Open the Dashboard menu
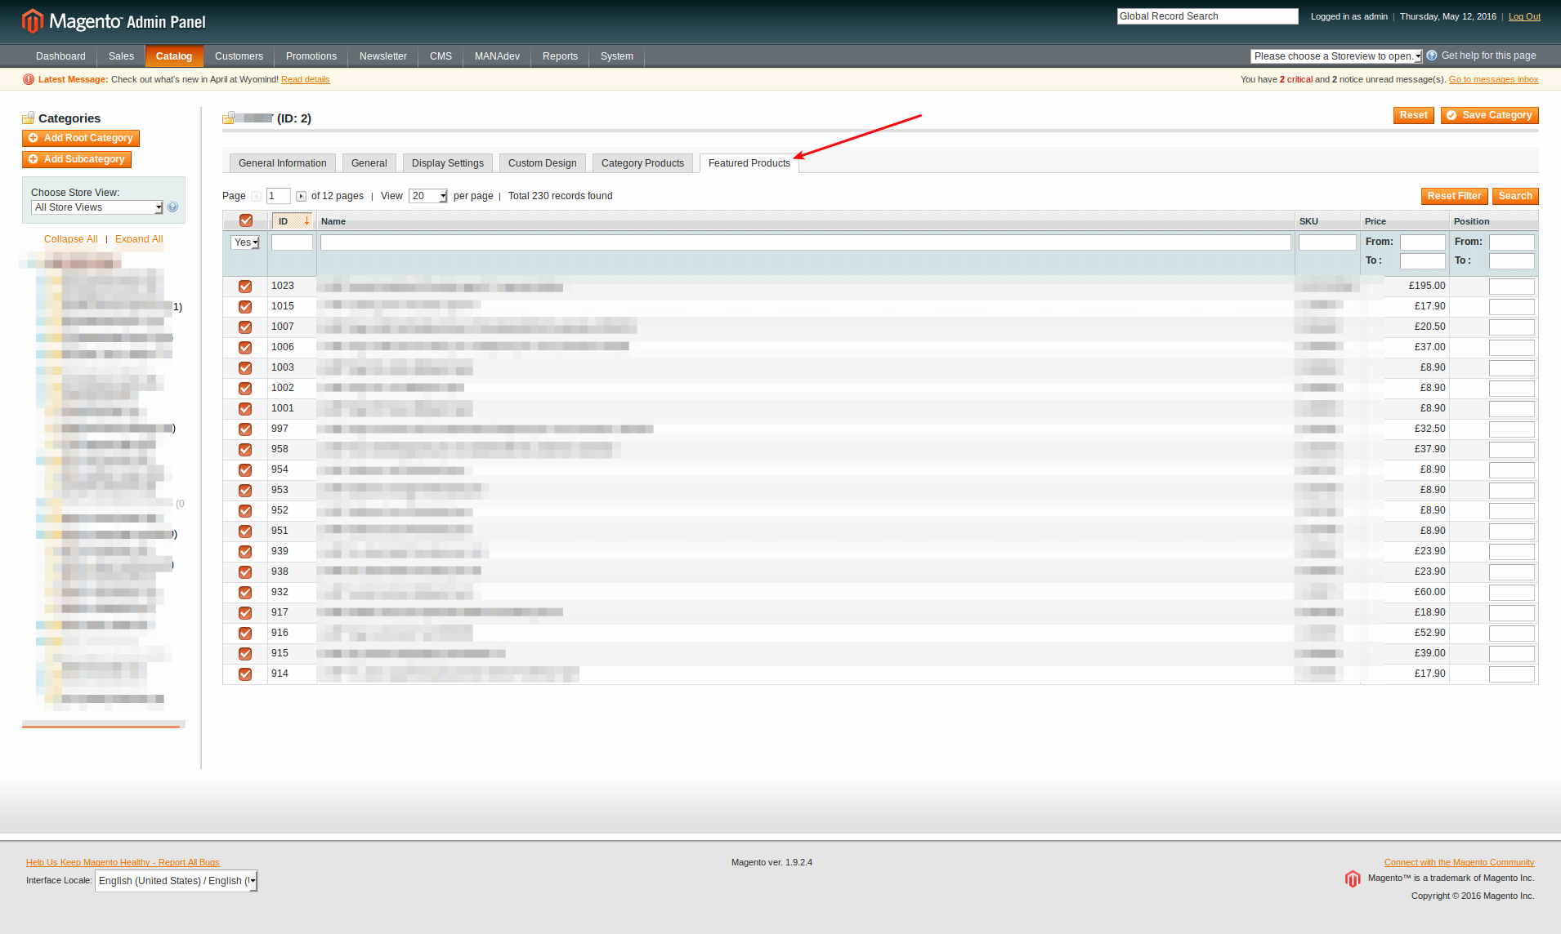Screen dimensions: 1561x934 (60, 56)
